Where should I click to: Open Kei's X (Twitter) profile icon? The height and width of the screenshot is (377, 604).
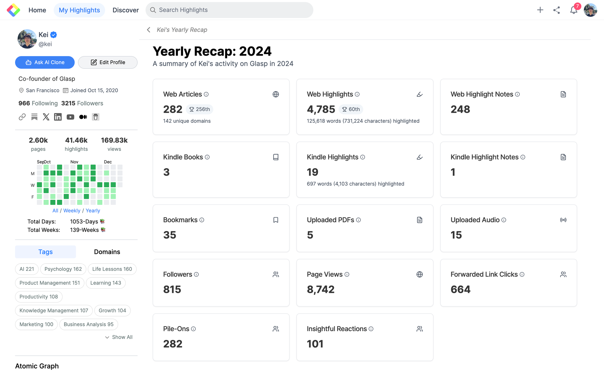point(46,117)
